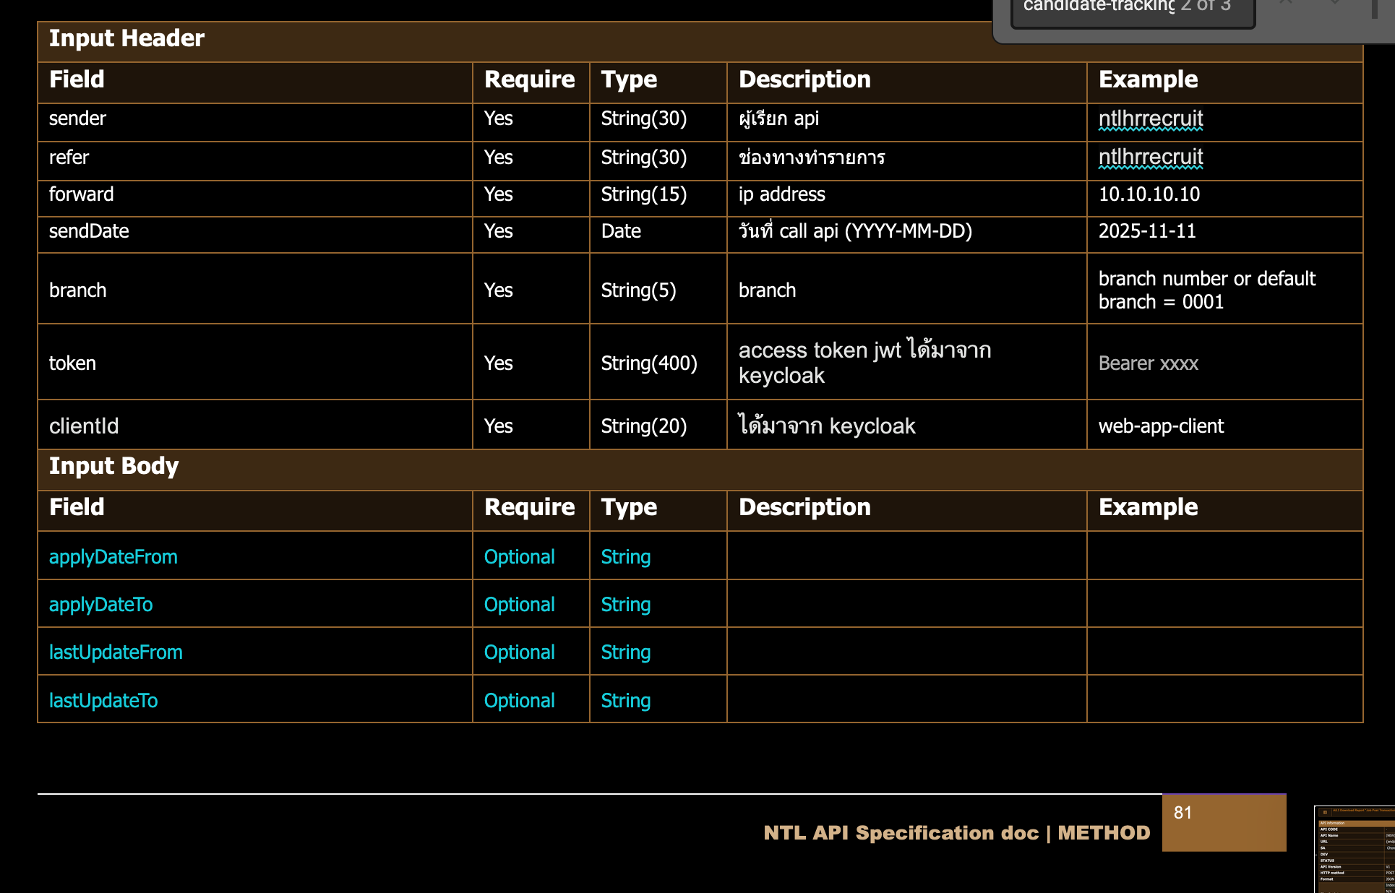Click the clientId field cell
1395x893 pixels.
(84, 426)
